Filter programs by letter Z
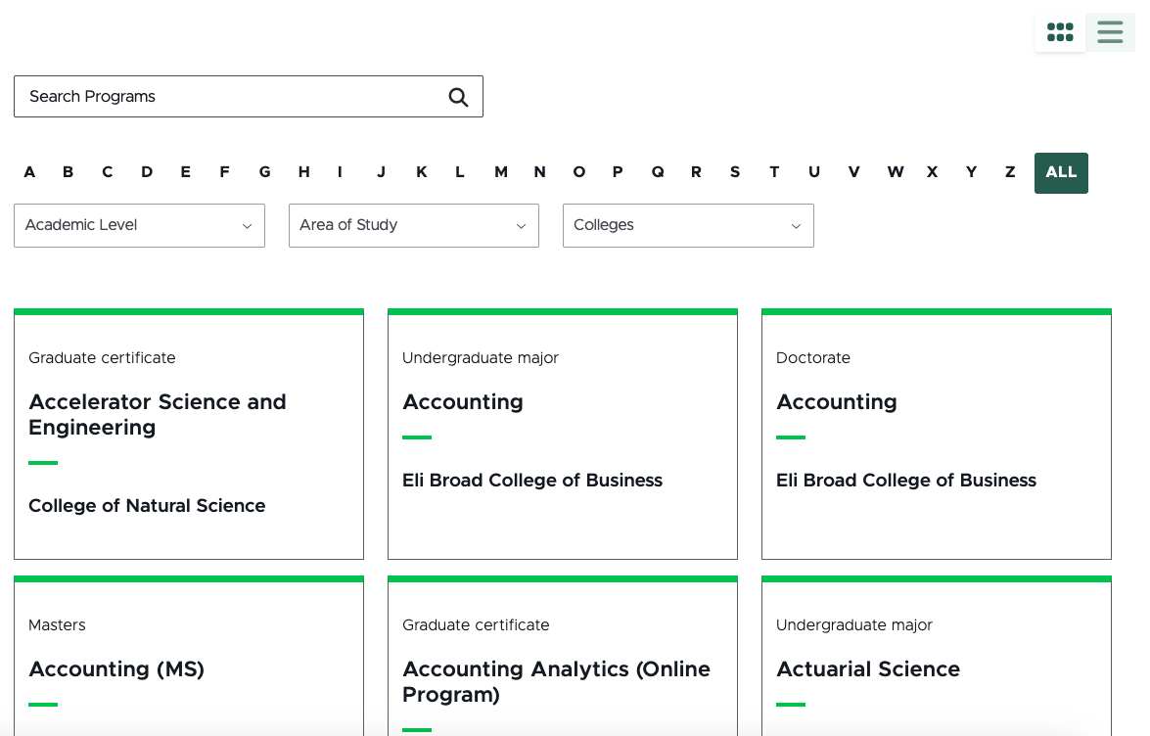 [1010, 172]
